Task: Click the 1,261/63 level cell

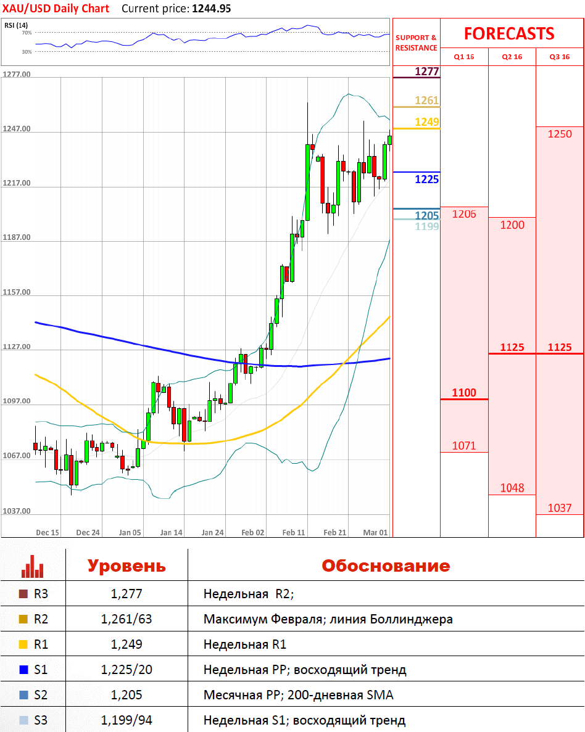Action: [x=127, y=619]
